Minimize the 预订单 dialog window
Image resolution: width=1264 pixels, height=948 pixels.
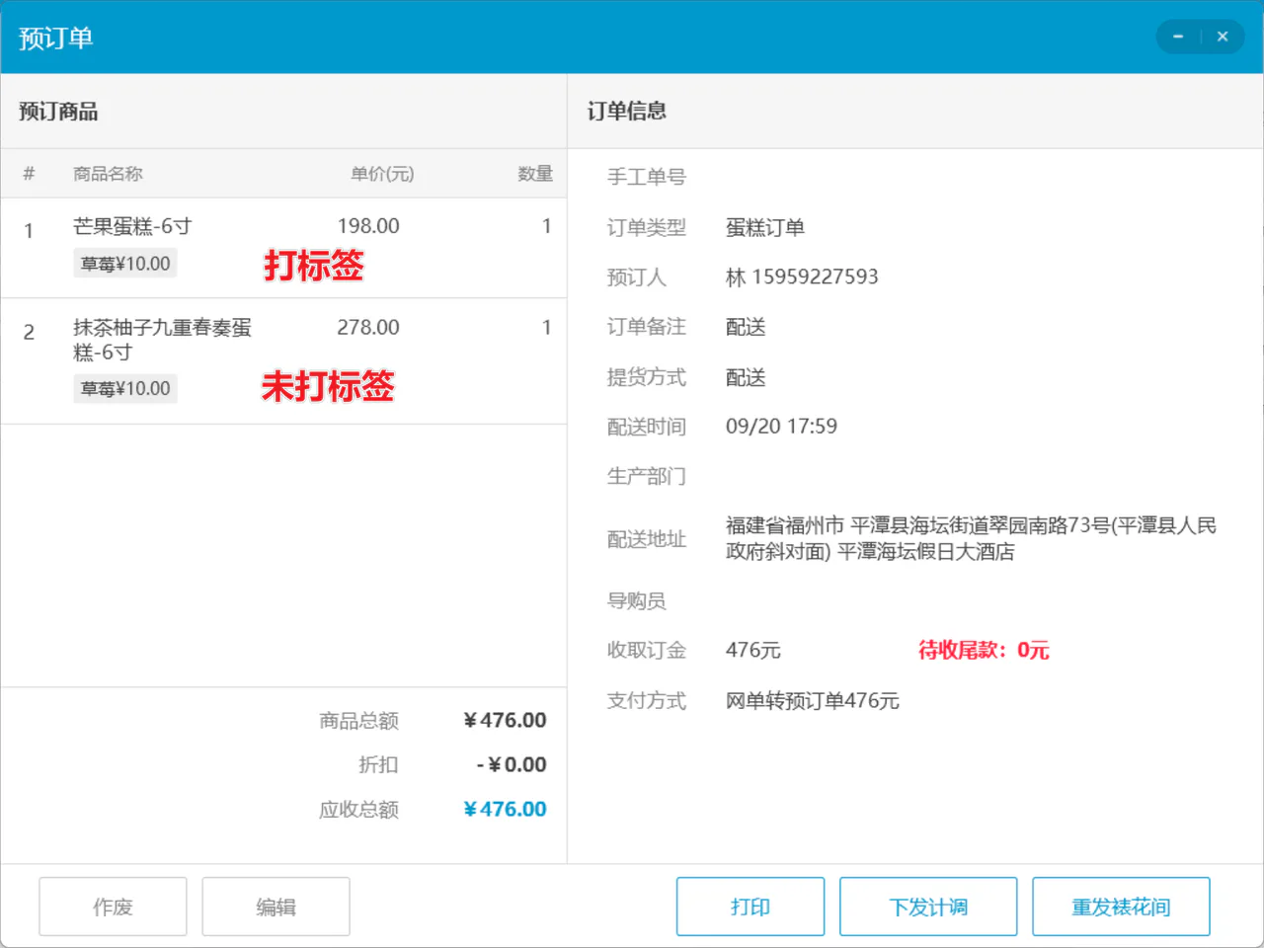(1178, 37)
